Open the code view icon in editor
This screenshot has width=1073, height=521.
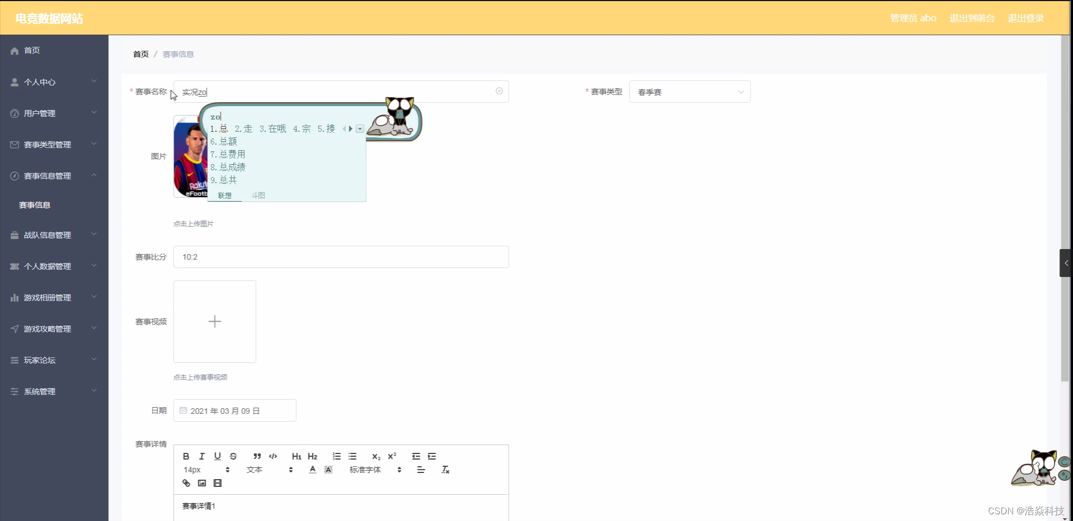tap(273, 456)
